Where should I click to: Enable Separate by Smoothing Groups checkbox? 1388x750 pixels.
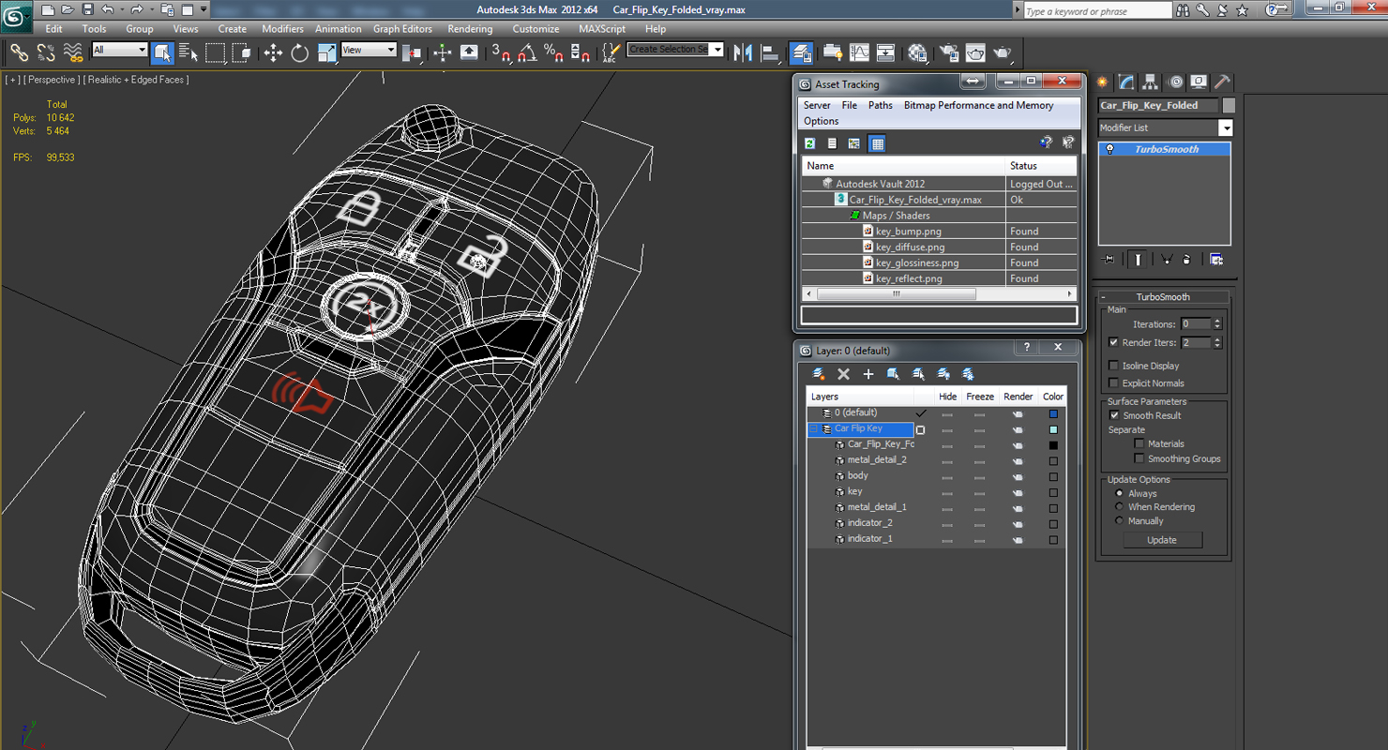tap(1139, 458)
